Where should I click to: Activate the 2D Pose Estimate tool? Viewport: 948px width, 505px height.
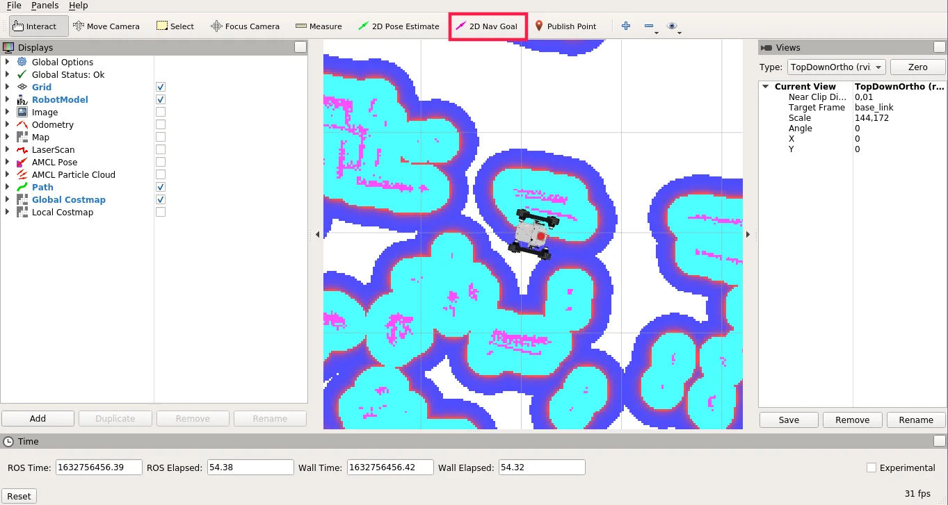point(399,26)
